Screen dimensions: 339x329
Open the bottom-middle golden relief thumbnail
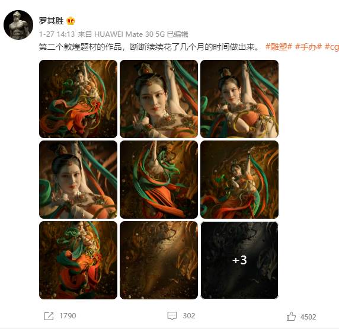tap(159, 260)
